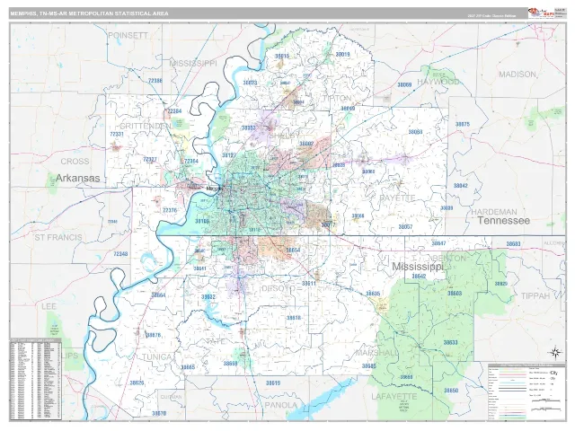Viewport: 575px width, 431px height.
Task: Select ZIP code 38635
Action: [373, 294]
